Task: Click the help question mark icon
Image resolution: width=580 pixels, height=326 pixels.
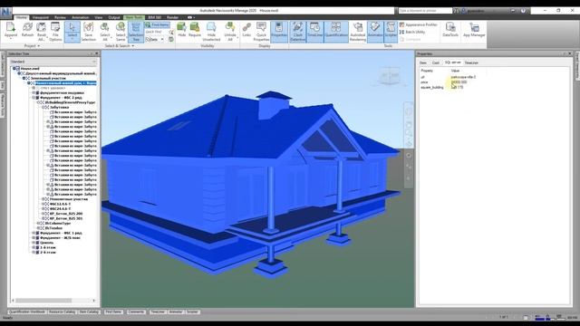Action: (x=524, y=11)
